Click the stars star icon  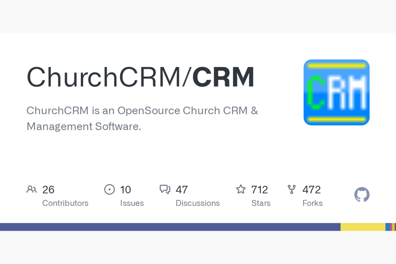[x=241, y=189]
